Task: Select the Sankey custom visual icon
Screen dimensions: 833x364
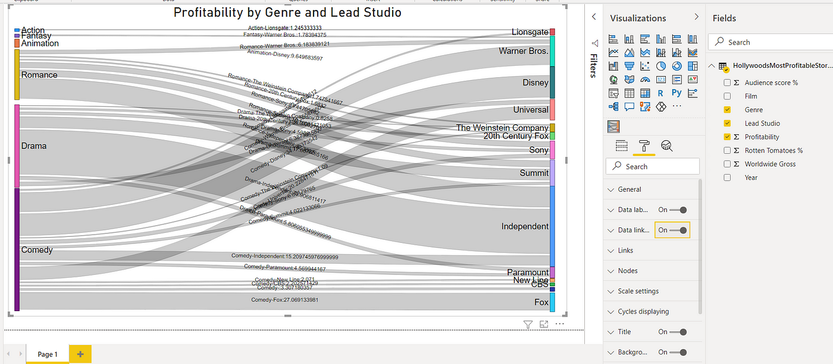Action: tap(613, 126)
